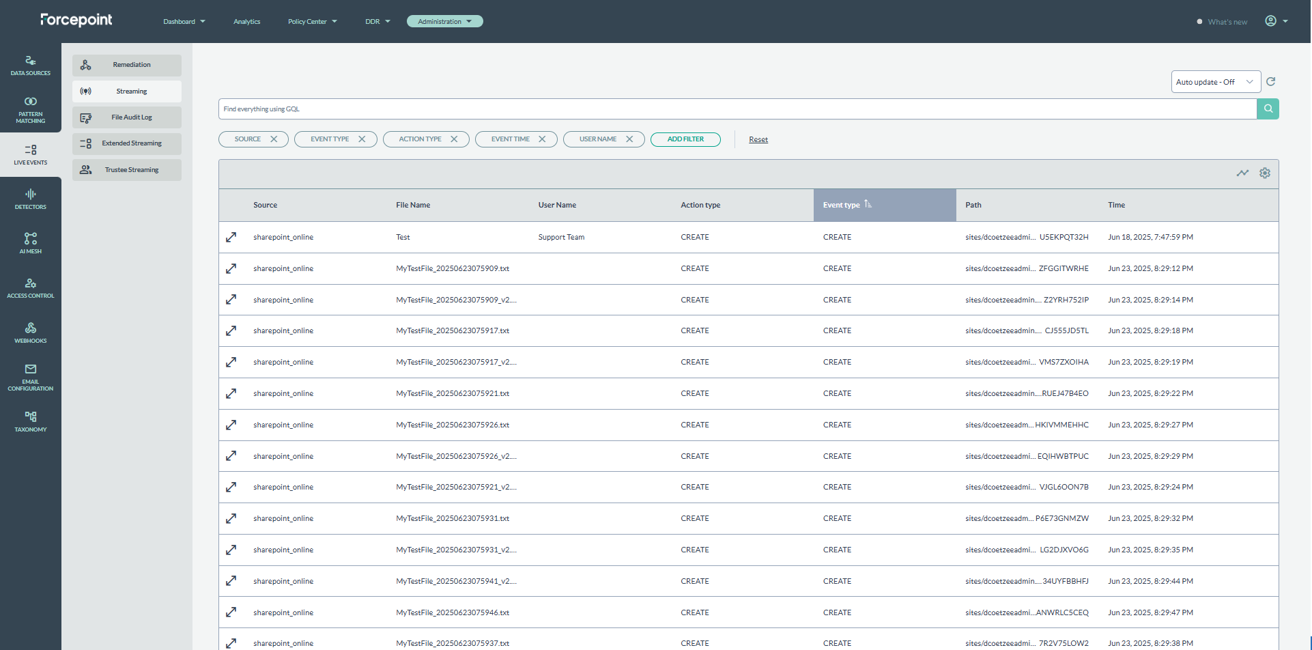The height and width of the screenshot is (650, 1312).
Task: Go to Pattern Matching in sidebar
Action: [x=30, y=109]
